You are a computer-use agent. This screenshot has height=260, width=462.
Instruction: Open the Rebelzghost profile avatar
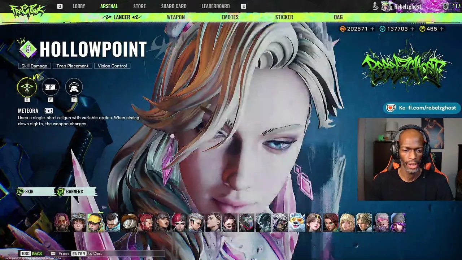click(387, 6)
